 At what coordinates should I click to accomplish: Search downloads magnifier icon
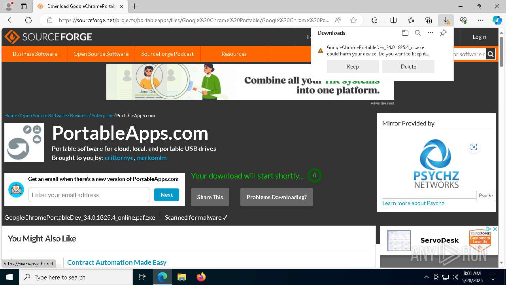pos(417,33)
